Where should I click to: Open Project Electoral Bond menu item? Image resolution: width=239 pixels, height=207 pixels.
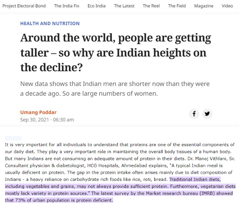coord(24,6)
